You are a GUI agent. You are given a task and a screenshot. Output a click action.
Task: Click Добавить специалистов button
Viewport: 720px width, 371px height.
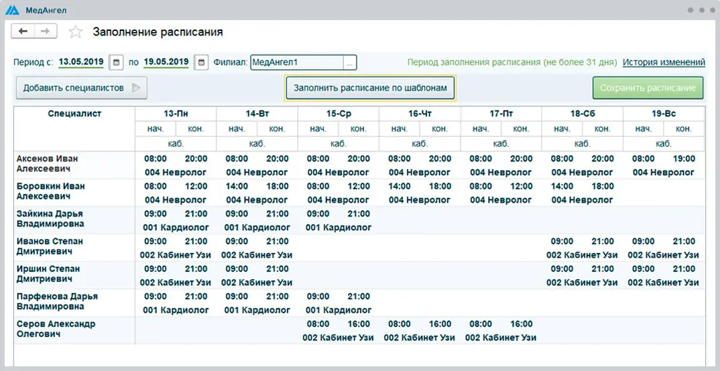pyautogui.click(x=81, y=88)
